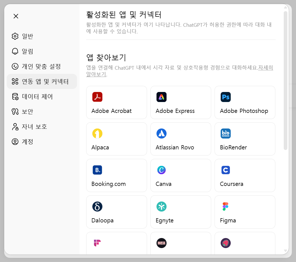
Task: Choose the BioRender app card
Action: [x=245, y=139]
